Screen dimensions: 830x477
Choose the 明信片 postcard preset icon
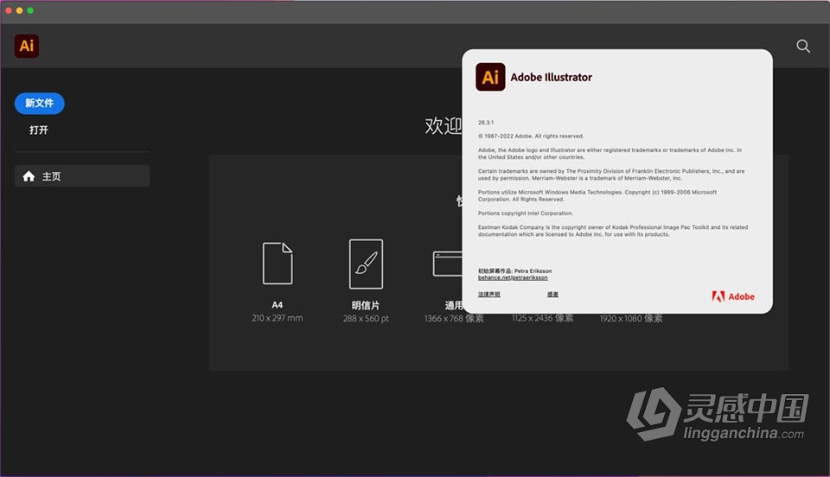click(x=366, y=264)
